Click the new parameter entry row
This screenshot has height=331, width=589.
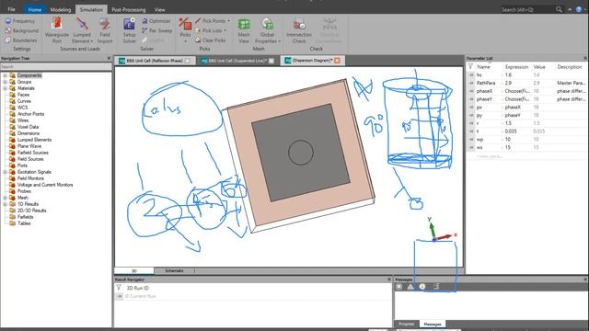pos(490,155)
